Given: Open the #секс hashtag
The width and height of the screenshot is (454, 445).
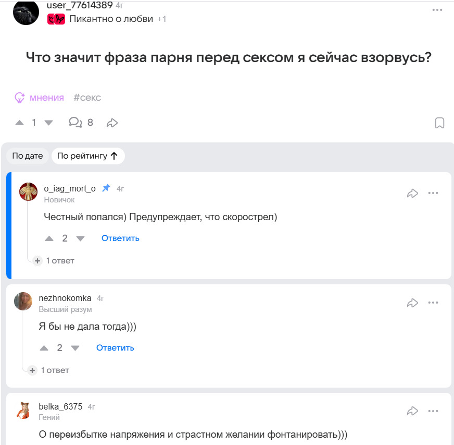Looking at the screenshot, I should point(87,98).
